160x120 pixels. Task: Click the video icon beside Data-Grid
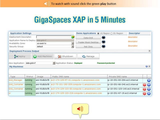point(103,38)
